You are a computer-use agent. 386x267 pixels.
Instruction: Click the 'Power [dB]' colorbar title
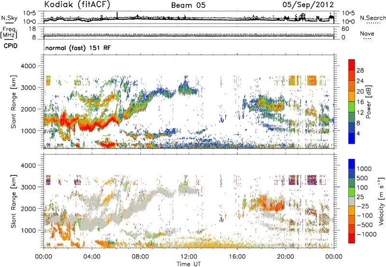(369, 102)
